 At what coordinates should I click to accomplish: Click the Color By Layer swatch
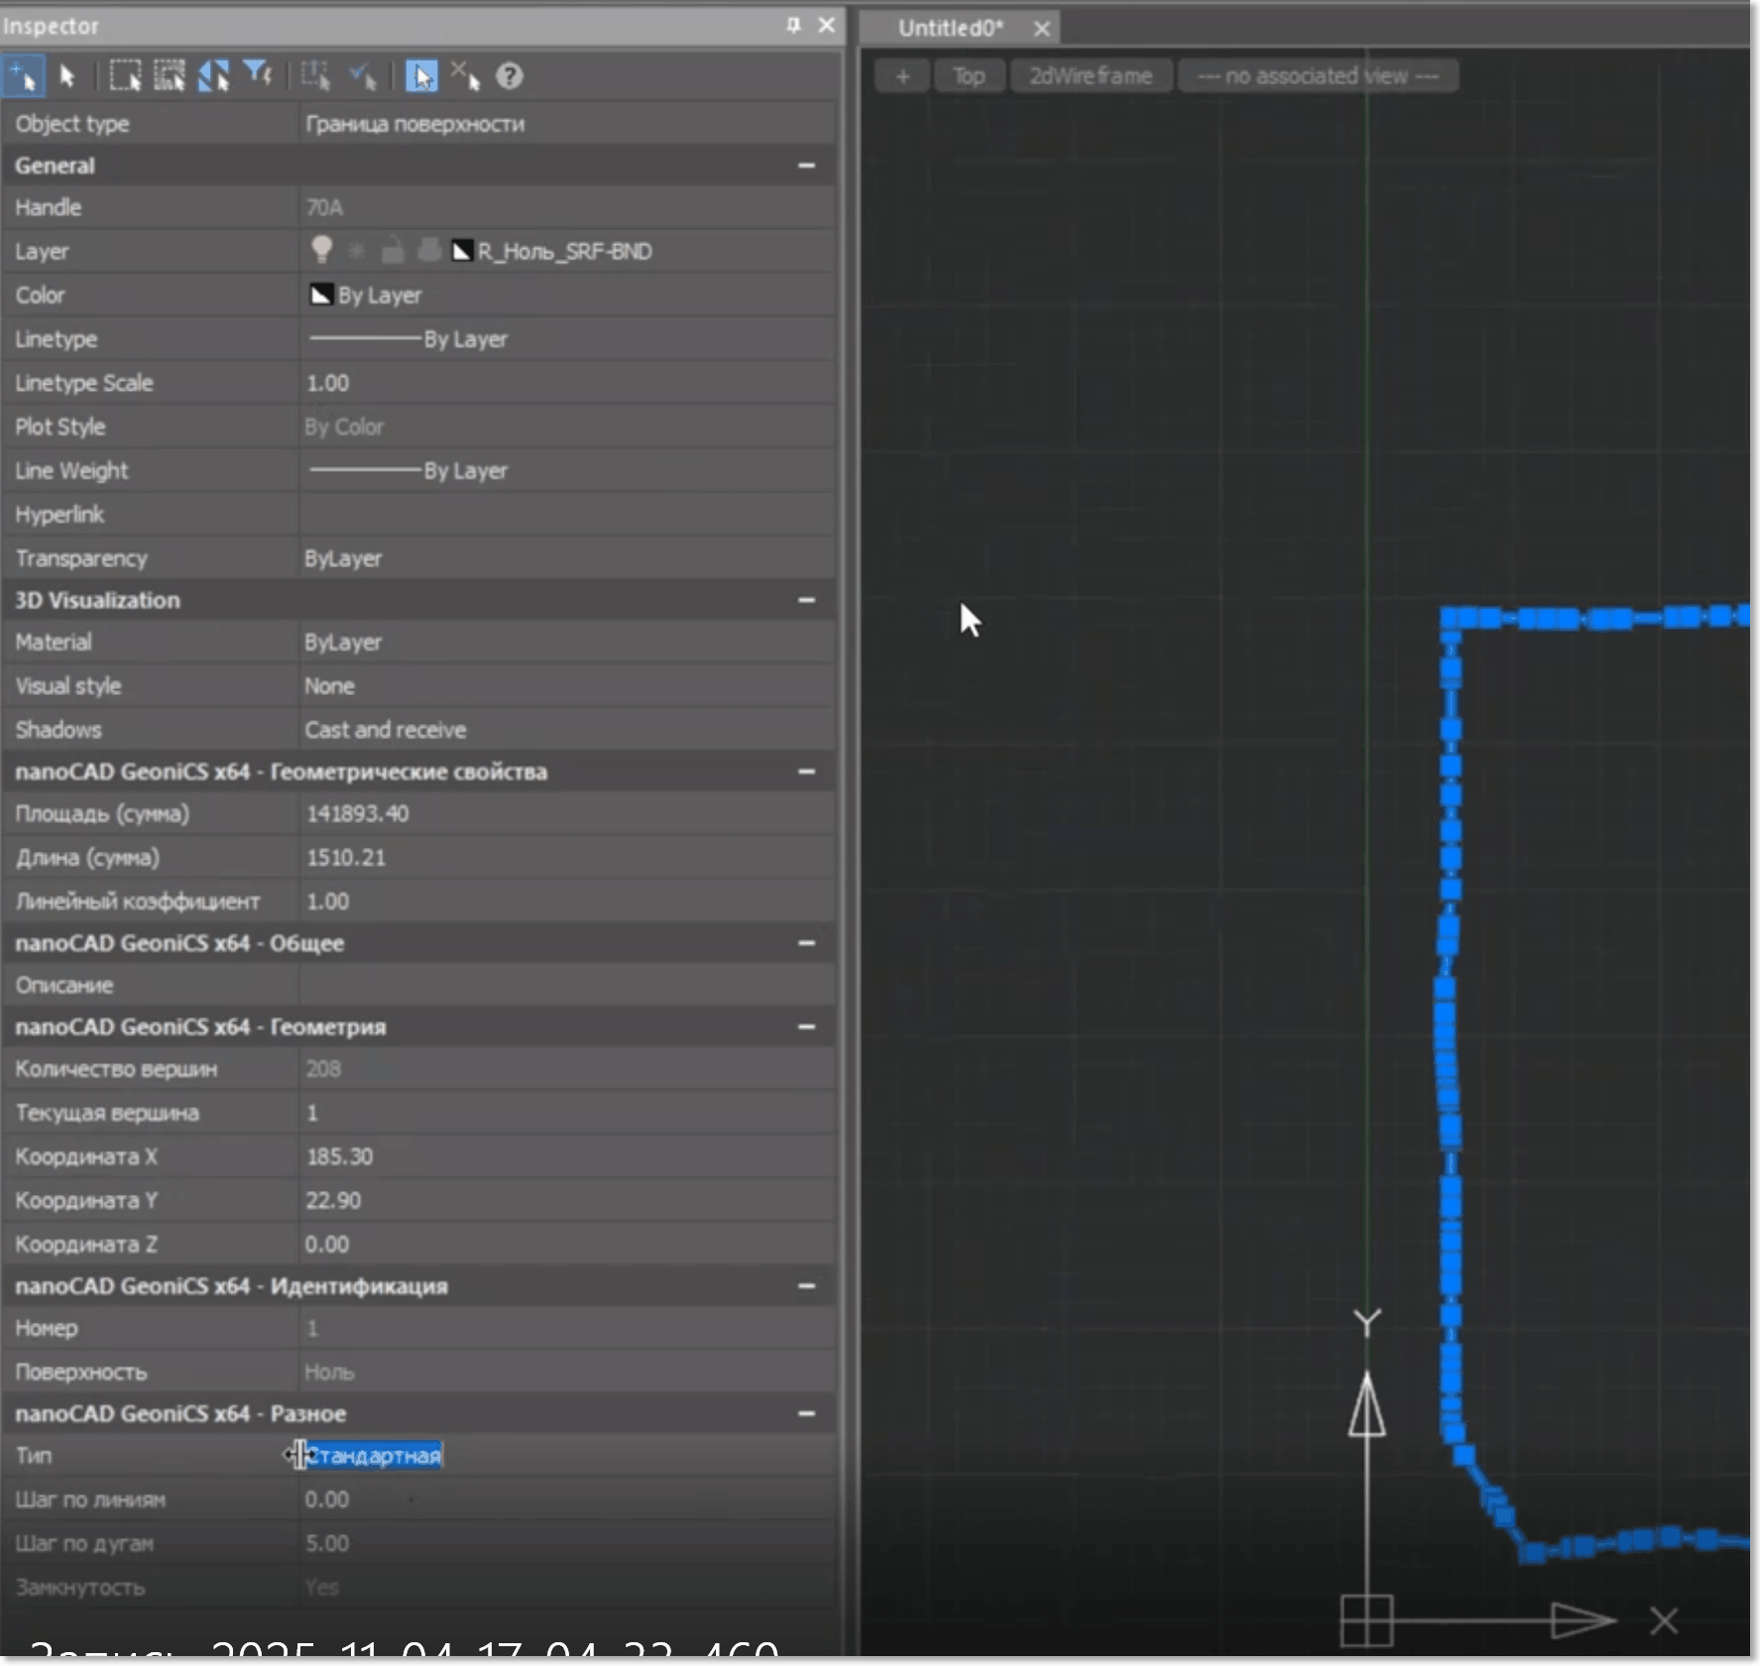pyautogui.click(x=321, y=296)
